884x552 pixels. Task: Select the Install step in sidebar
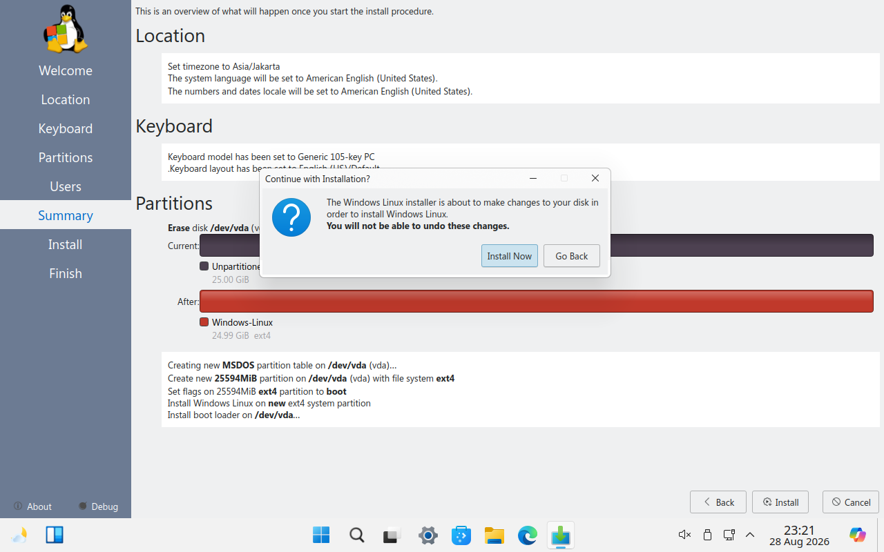click(x=66, y=244)
